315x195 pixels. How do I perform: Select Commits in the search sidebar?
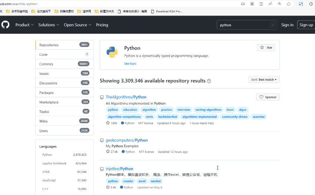click(x=46, y=64)
